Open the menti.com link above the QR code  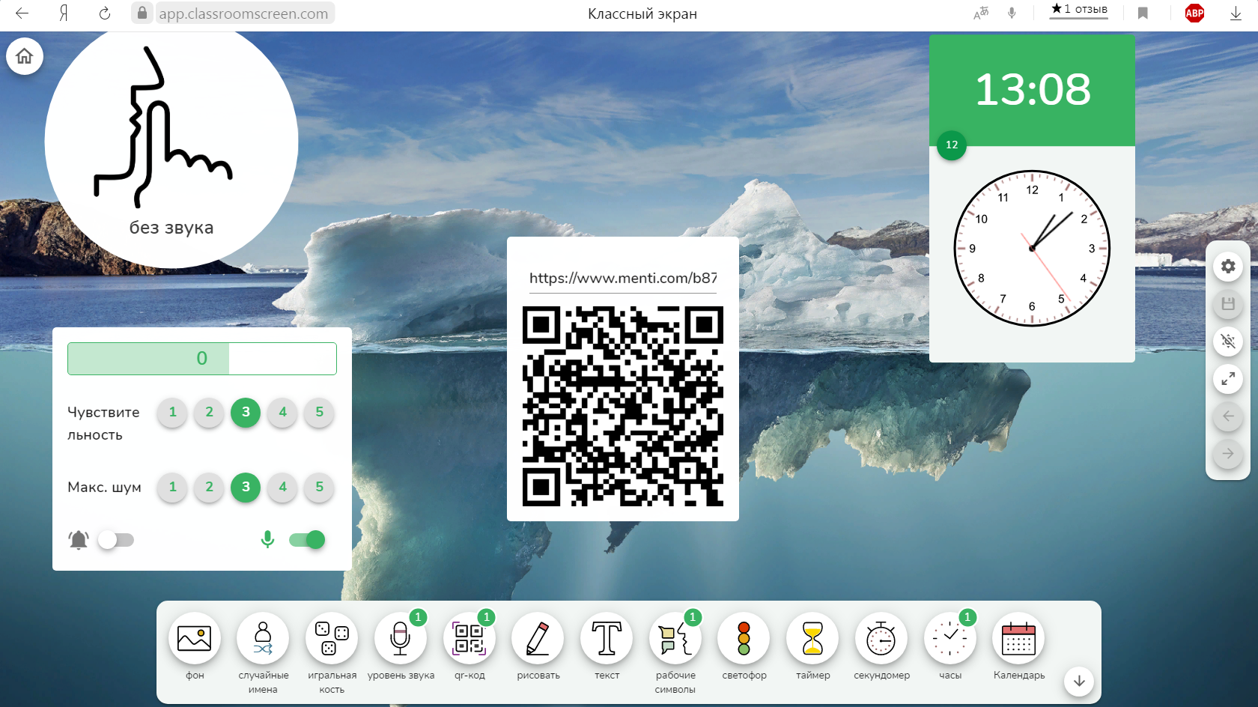[622, 278]
